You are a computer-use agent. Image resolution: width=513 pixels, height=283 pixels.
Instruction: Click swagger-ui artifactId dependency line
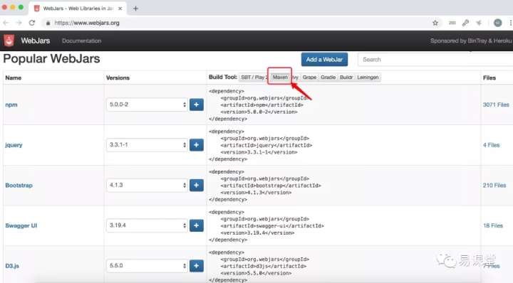272,226
